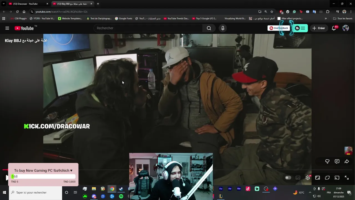Share the video with arrow icon
This screenshot has height=200, width=355.
tap(347, 161)
